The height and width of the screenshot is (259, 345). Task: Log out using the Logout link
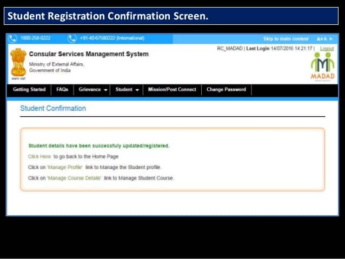327,49
